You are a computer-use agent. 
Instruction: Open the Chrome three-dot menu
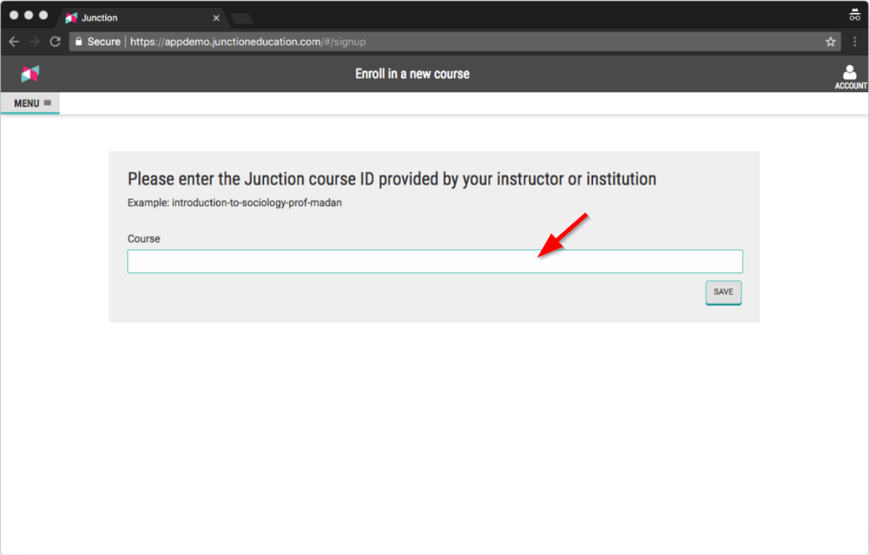click(854, 42)
